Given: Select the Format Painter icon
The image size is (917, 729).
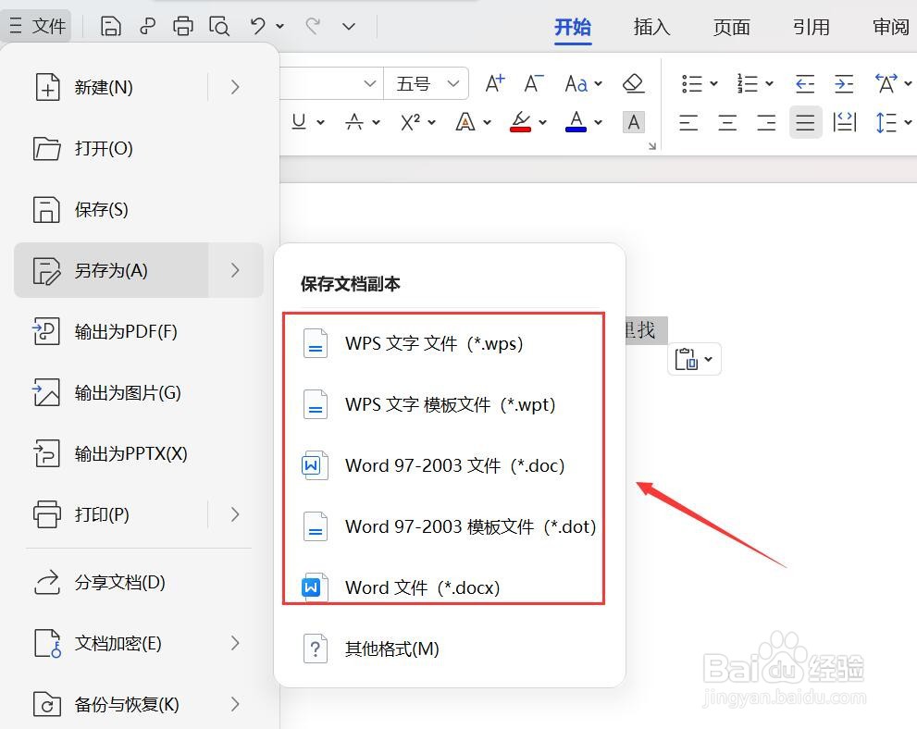Looking at the screenshot, I should click(147, 25).
